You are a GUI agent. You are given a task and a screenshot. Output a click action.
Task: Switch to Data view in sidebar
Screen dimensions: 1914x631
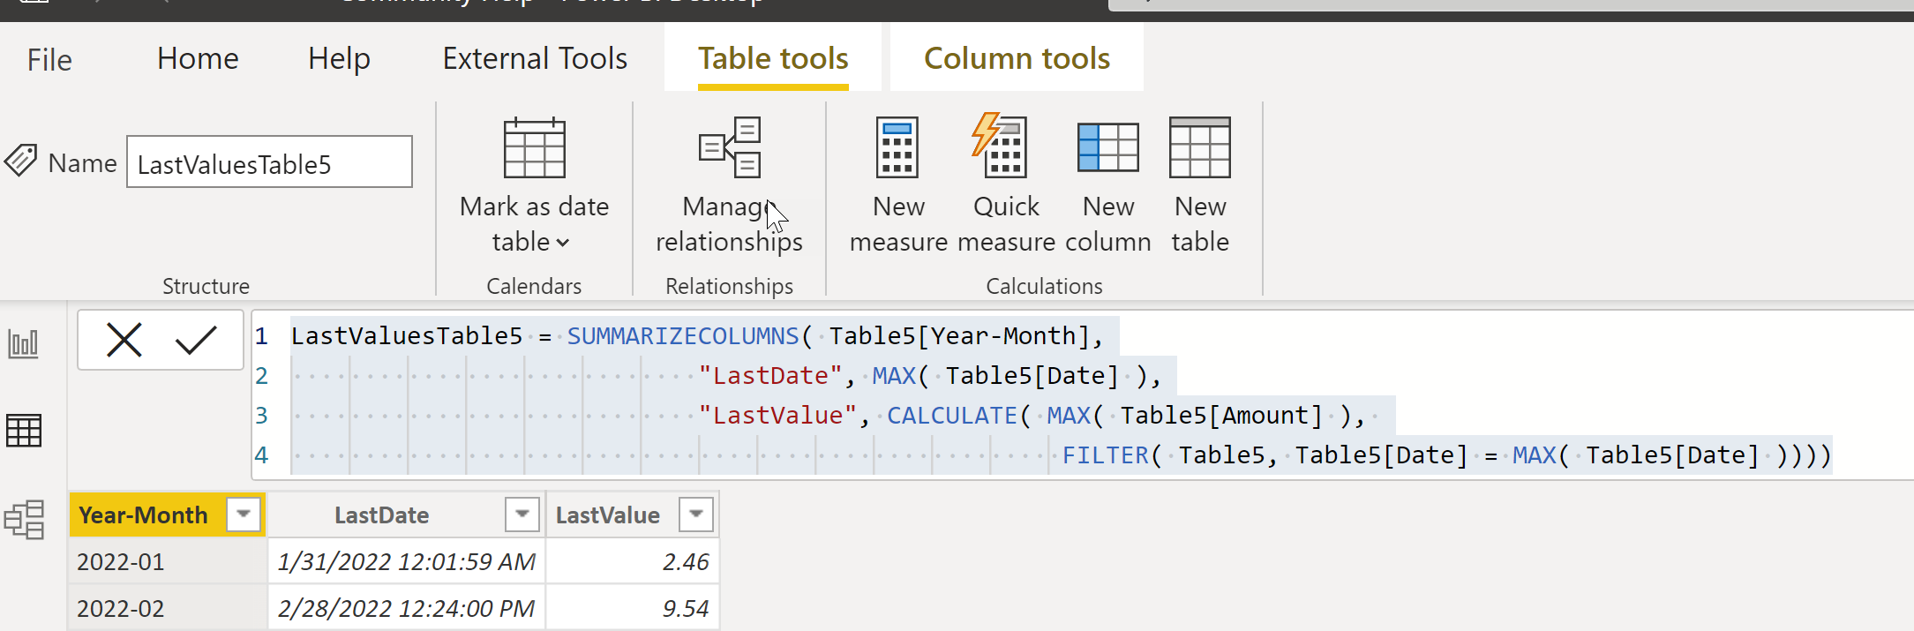tap(24, 431)
